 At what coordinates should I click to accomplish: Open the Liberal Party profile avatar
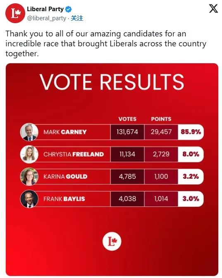(15, 13)
